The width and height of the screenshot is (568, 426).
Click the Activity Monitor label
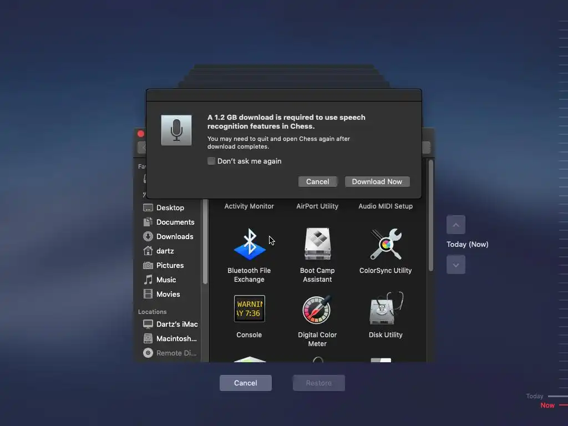(249, 206)
